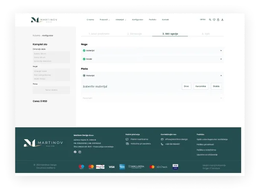The image size is (260, 193).
Task: Click the orange Mastercard logo beside Maestro
Action: [x=91, y=167]
